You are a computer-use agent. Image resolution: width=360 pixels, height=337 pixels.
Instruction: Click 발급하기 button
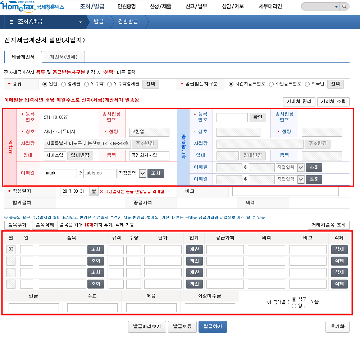click(213, 327)
